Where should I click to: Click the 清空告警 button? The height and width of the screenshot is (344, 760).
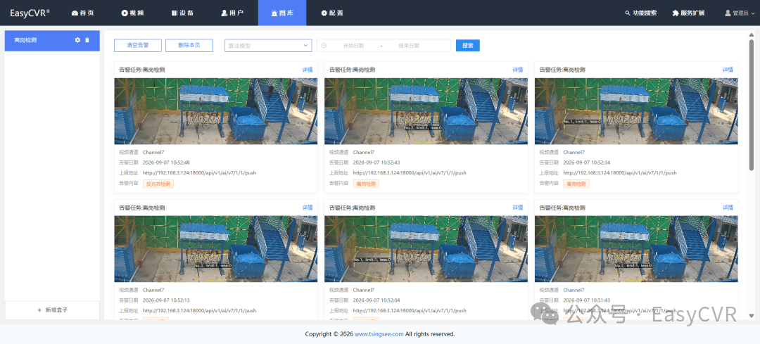click(x=138, y=45)
